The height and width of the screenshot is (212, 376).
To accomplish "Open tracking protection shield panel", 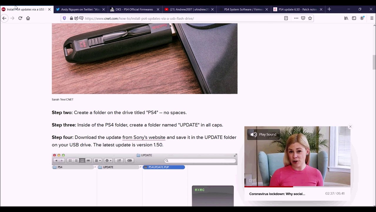I will [x=64, y=18].
